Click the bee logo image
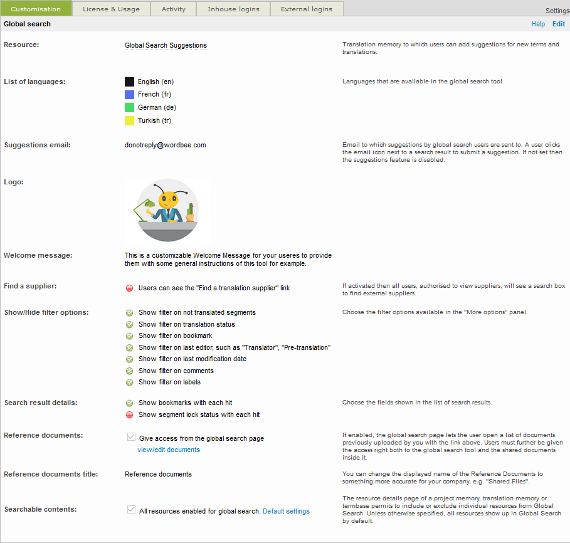Viewport: 570px width, 543px height. [167, 210]
